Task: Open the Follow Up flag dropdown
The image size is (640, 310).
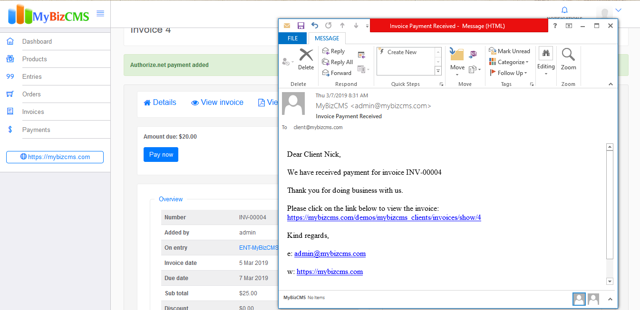Action: pyautogui.click(x=508, y=73)
